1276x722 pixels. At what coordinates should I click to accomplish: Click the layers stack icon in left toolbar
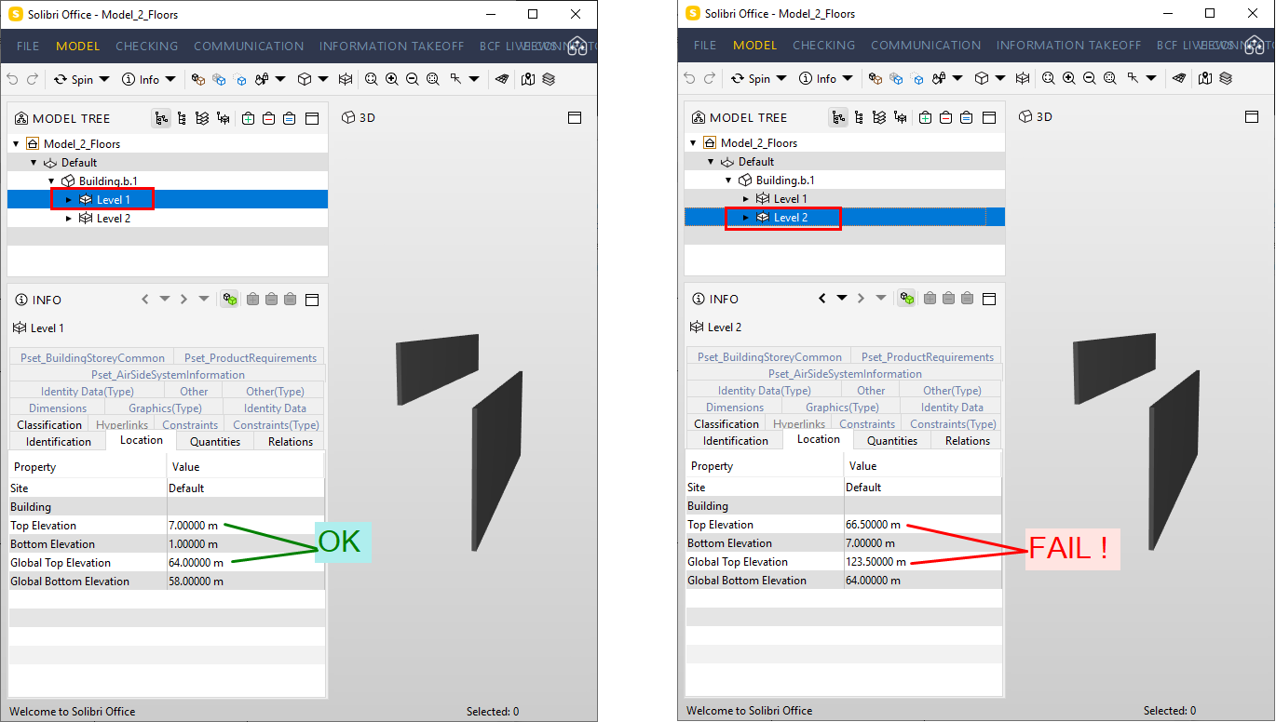click(549, 79)
